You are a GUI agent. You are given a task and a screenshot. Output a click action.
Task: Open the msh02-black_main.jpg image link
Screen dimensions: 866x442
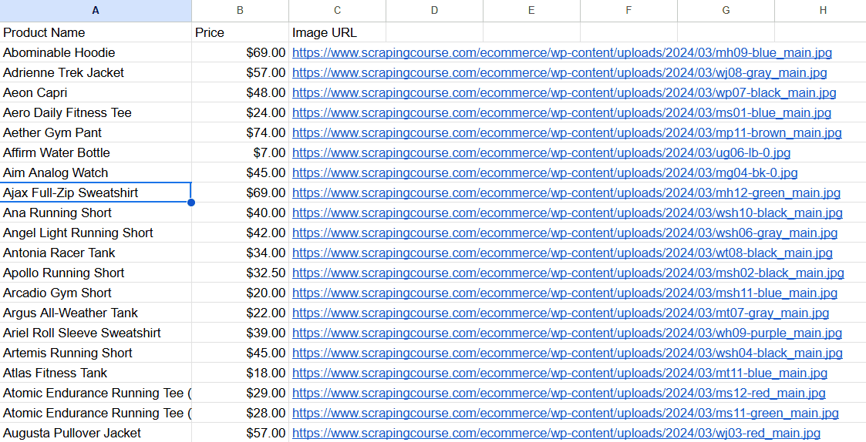[x=568, y=273]
